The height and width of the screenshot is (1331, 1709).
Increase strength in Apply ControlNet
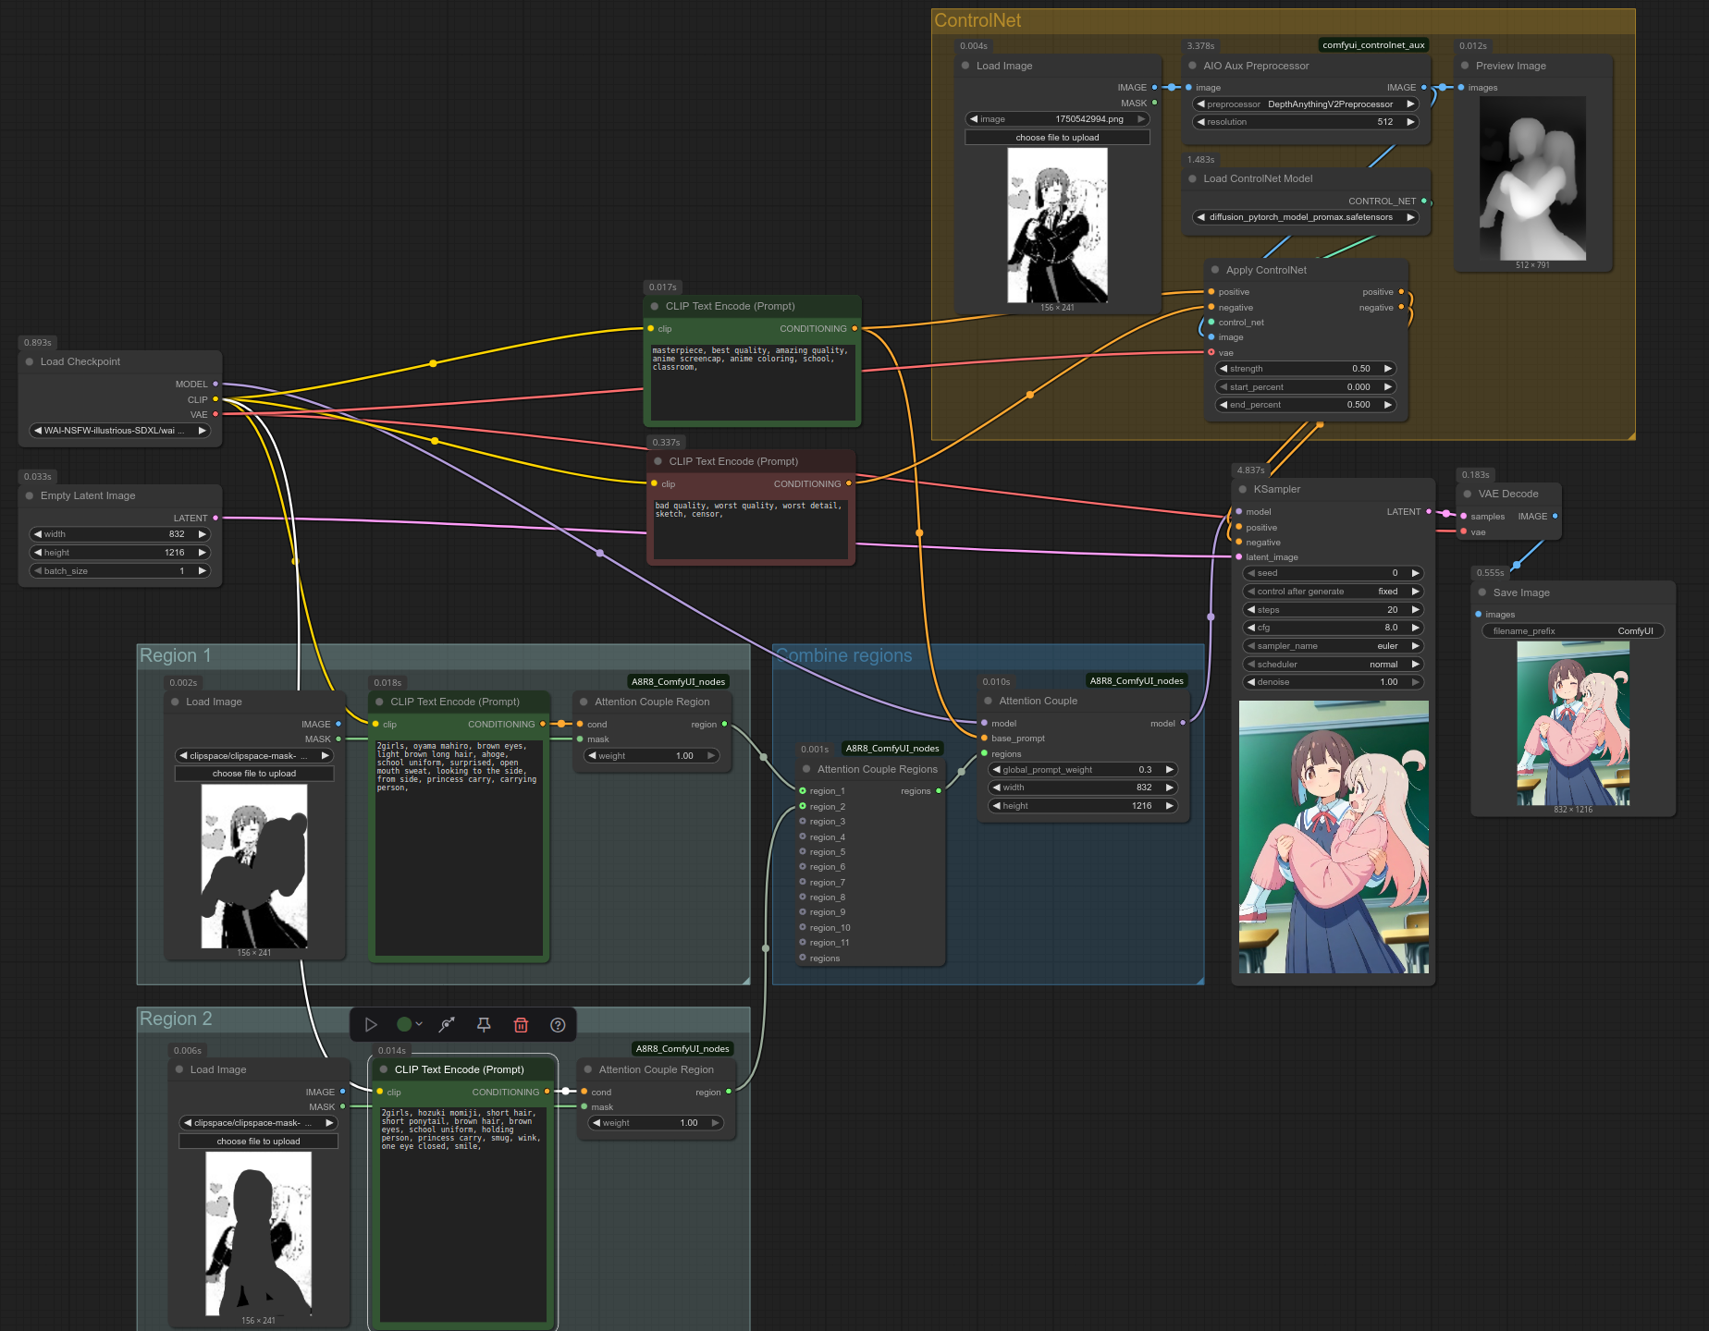point(1387,369)
